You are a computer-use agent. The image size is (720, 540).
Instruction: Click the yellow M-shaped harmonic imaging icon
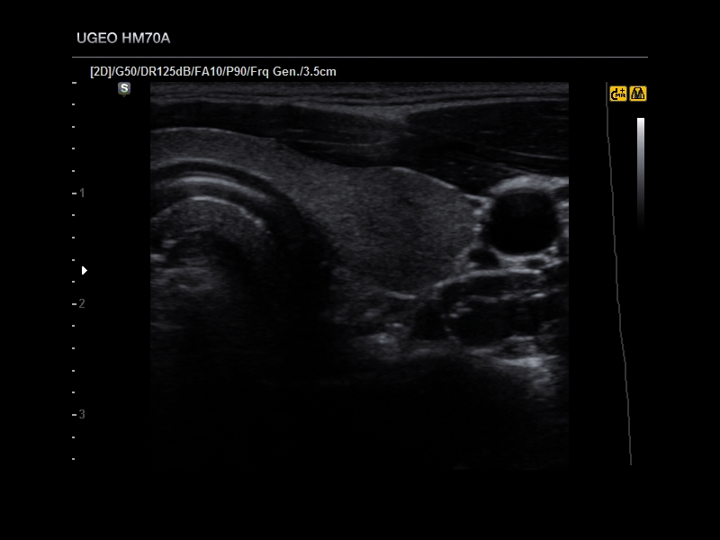pyautogui.click(x=638, y=94)
